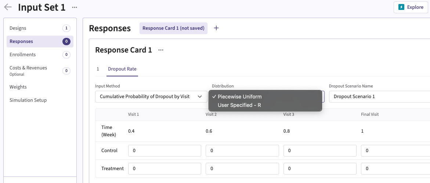Select the Response Card 1 (not saved) tab
The height and width of the screenshot is (183, 430).
coord(173,28)
